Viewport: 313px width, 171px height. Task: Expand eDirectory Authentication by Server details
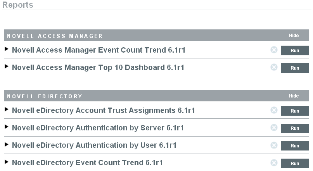coord(6,127)
